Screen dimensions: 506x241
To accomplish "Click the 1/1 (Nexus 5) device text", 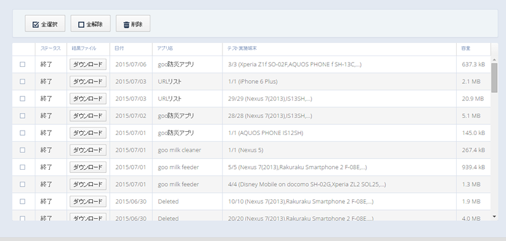I will click(246, 150).
